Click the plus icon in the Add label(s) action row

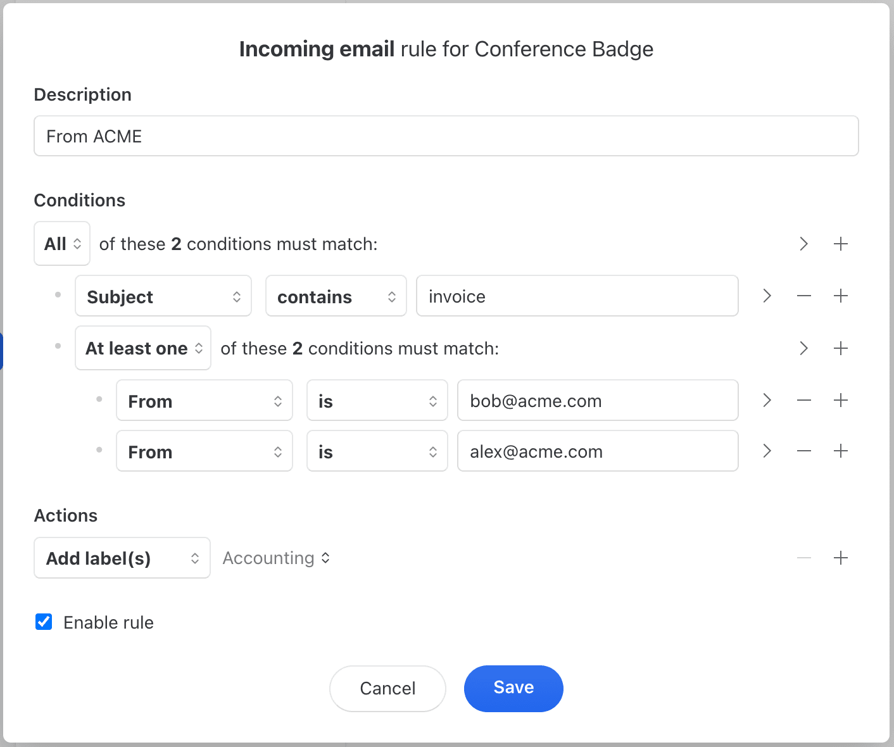click(x=840, y=558)
